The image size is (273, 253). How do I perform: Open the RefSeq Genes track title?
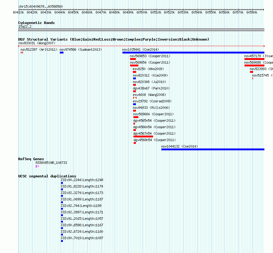click(31, 159)
